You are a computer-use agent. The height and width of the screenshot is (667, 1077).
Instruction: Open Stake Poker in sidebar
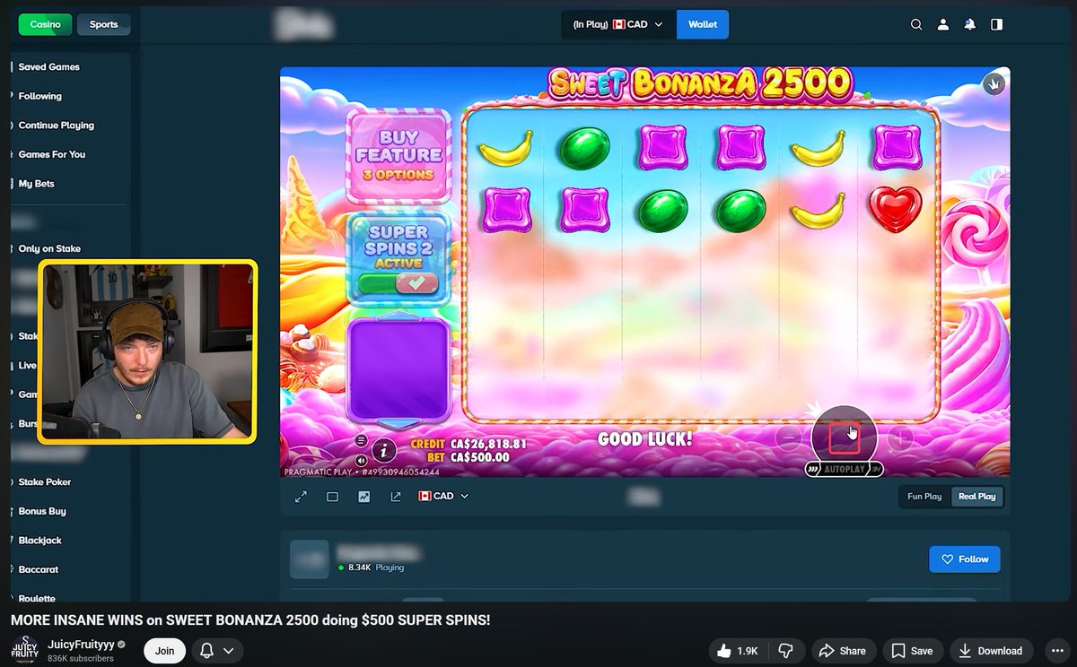(x=45, y=482)
